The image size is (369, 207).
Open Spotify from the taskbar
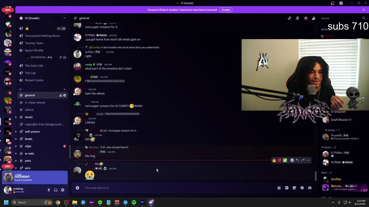(134, 202)
